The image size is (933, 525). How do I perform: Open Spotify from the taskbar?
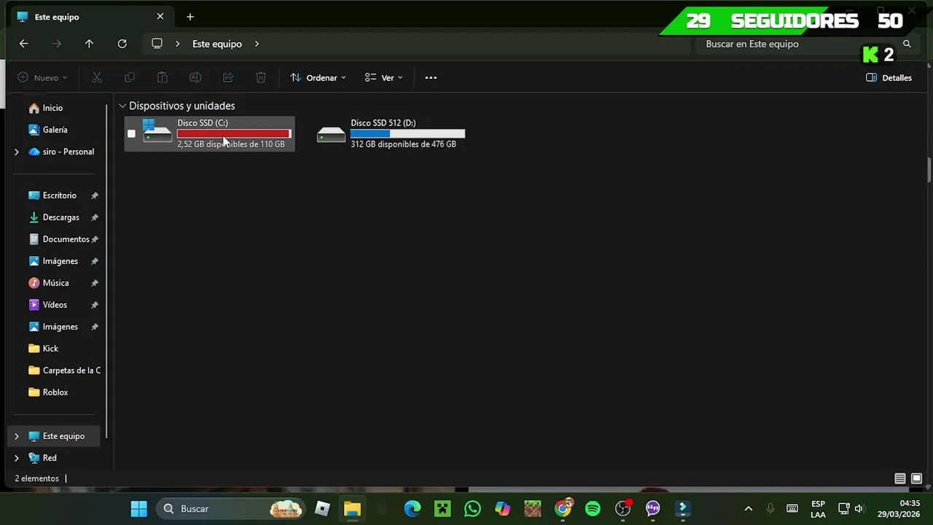click(593, 508)
